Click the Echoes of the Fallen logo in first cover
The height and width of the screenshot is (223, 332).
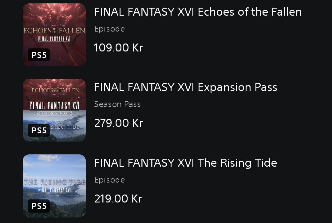point(54,31)
